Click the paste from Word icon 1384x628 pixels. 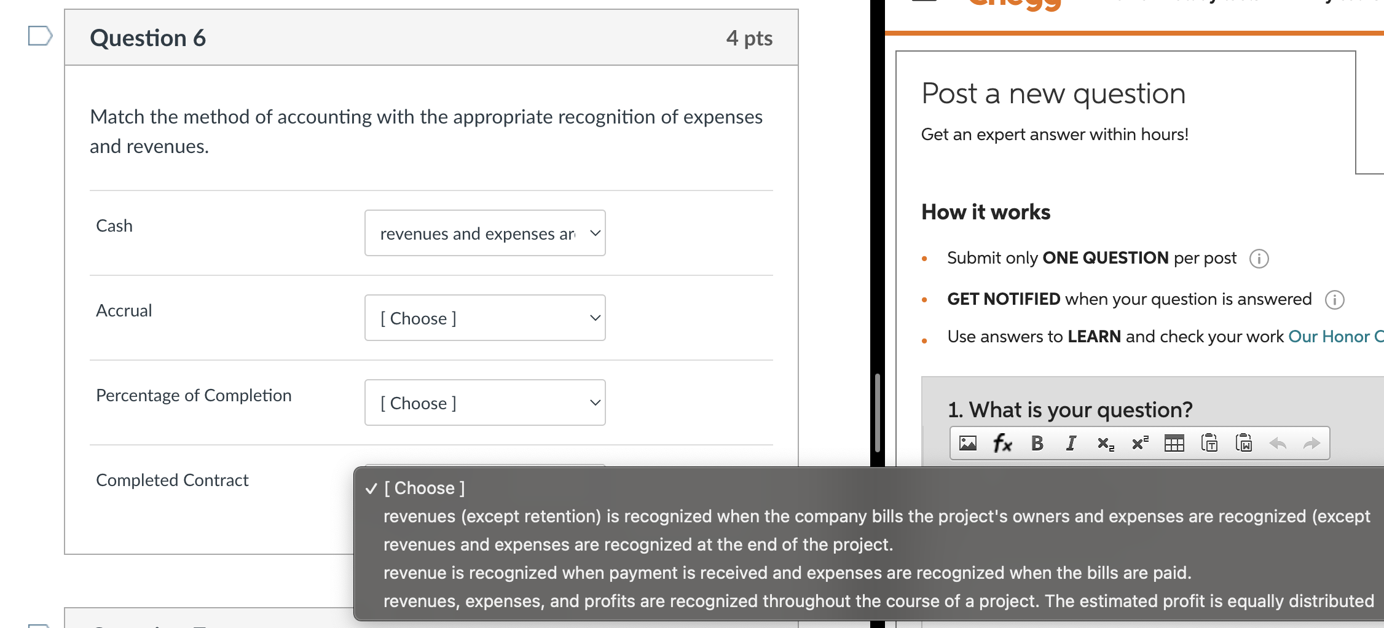[1244, 442]
